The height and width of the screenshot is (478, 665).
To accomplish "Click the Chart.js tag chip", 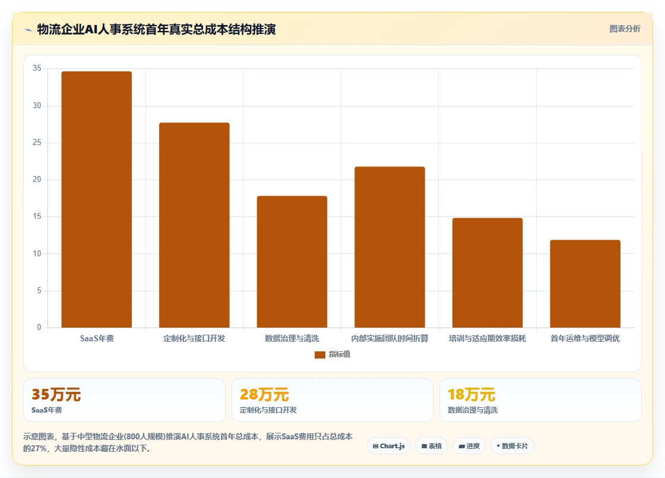I will pyautogui.click(x=388, y=446).
